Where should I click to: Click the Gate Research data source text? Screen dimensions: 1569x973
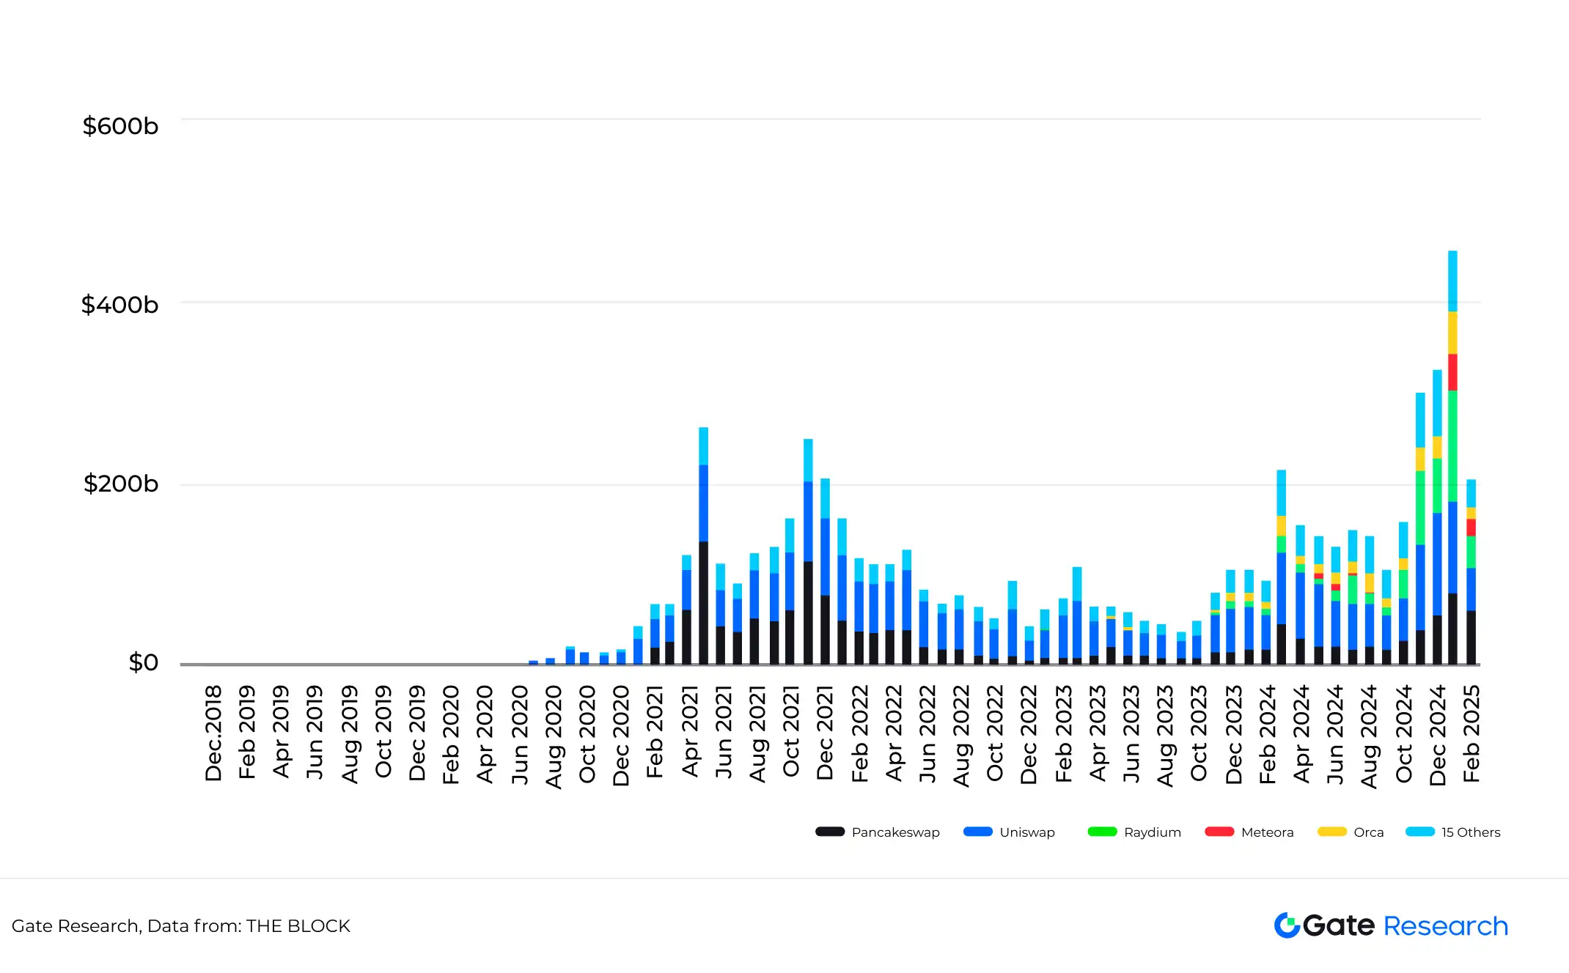point(181,926)
